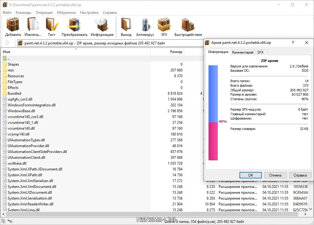Screen dimensions: 314x225
Task: Click the ucrtbase.dll file icon
Action: tap(5, 163)
